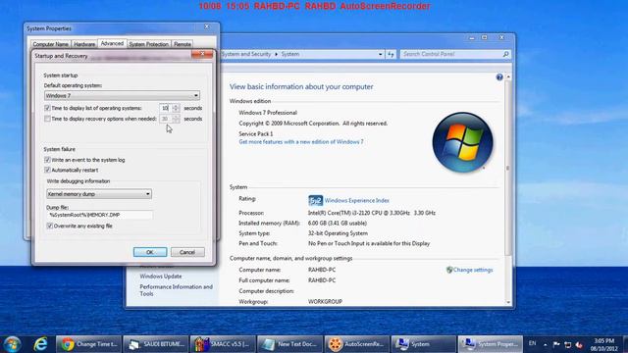Open Kernel memory dump dropdown

[x=99, y=194]
